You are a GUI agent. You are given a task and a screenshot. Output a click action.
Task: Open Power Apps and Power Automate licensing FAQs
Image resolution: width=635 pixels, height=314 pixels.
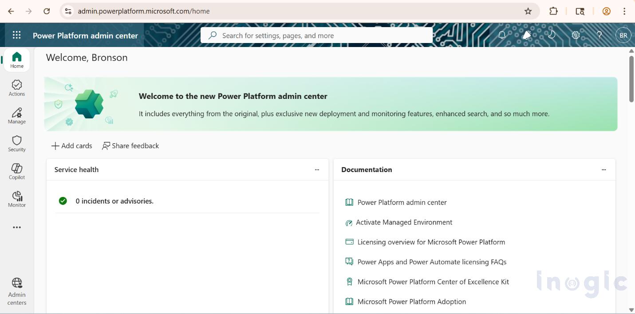pos(432,262)
